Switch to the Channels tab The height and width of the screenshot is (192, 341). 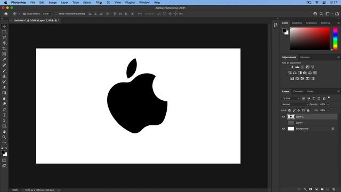coord(298,91)
